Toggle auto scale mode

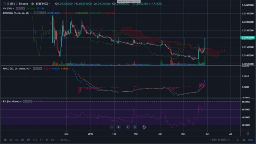(251, 140)
